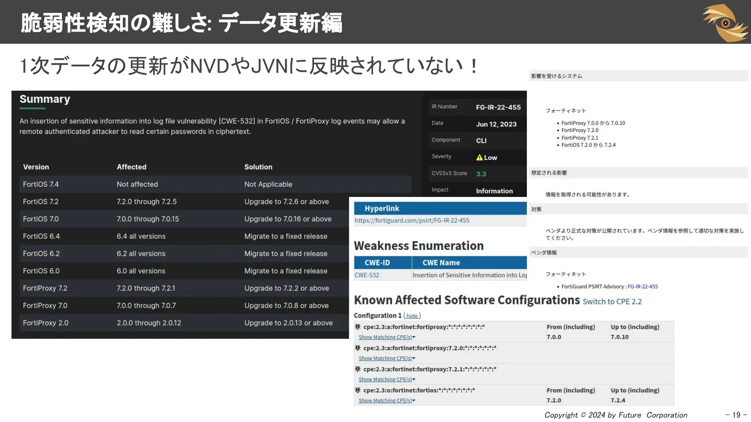
Task: Click bug icon beside fortinet:fortios CPE
Action: 358,390
